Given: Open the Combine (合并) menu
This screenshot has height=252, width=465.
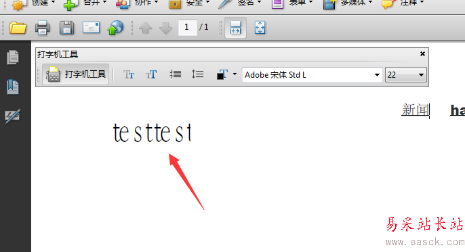Looking at the screenshot, I should (x=85, y=3).
